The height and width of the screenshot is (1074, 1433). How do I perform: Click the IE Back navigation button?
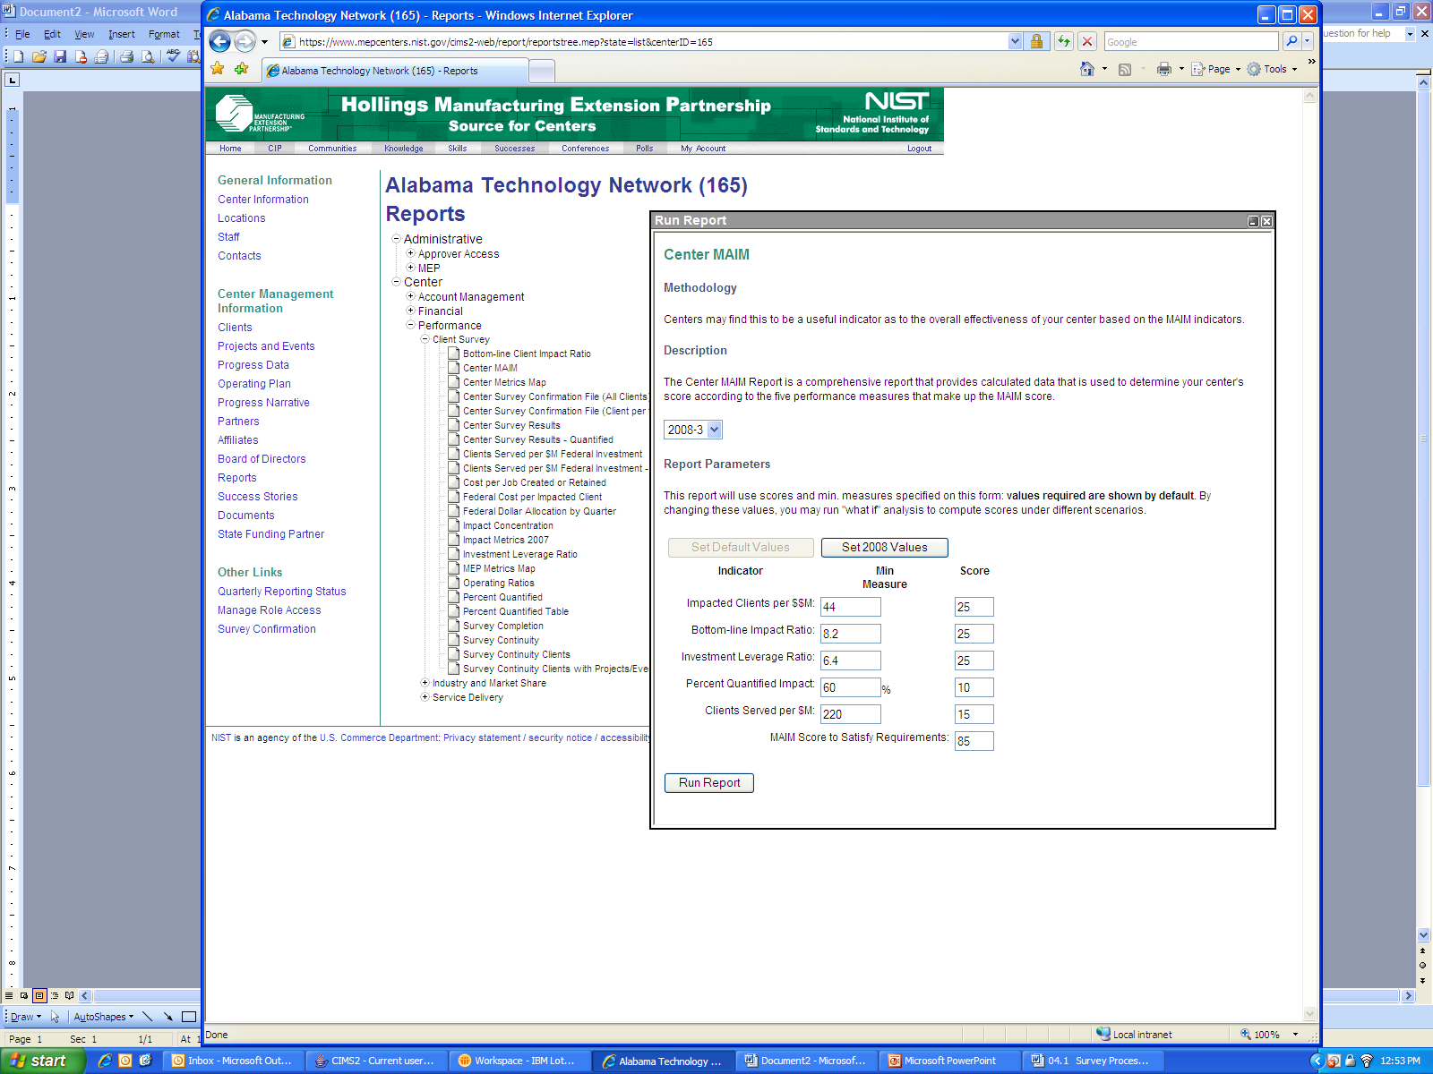(220, 41)
